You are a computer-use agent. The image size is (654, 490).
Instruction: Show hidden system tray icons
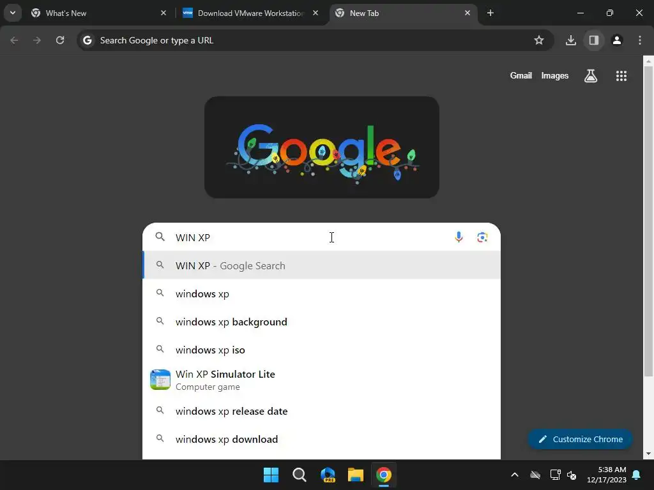515,475
